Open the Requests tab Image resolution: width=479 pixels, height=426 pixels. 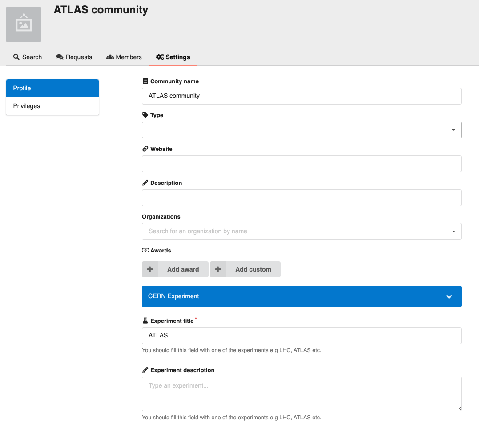tap(74, 57)
